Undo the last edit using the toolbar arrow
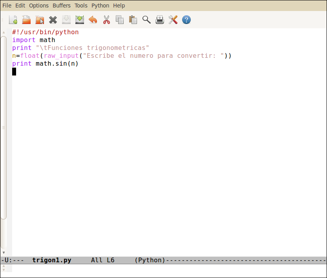Viewport: 327px width, 278px height. [93, 20]
